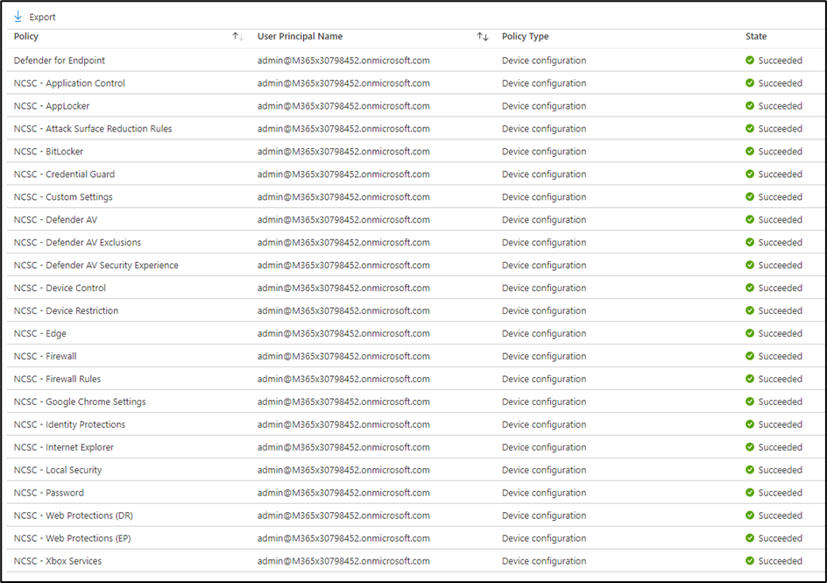
Task: Click Succeeded check icon for Defender for Endpoint
Action: click(x=750, y=60)
